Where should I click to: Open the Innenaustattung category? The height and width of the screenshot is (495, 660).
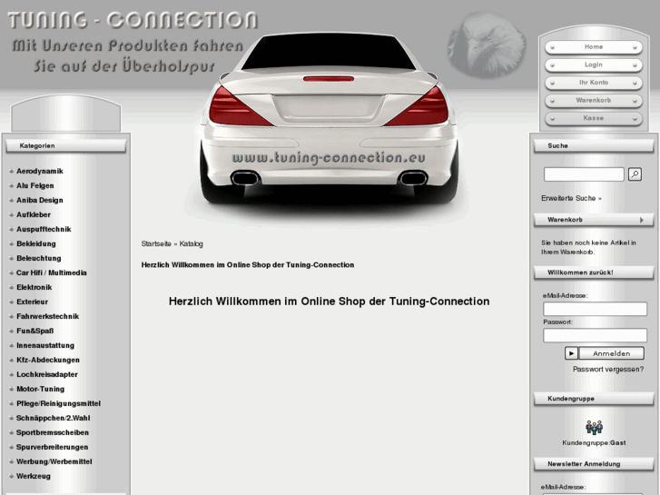45,345
